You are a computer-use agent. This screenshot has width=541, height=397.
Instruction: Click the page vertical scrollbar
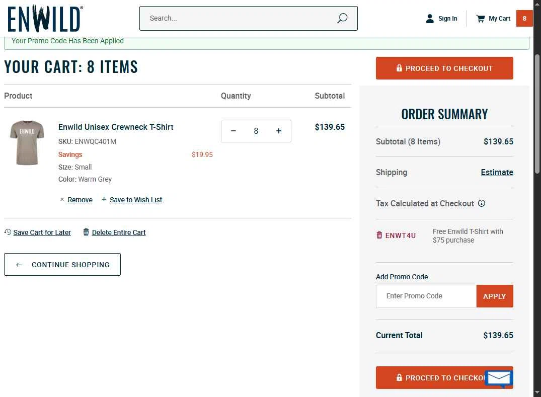[x=537, y=114]
